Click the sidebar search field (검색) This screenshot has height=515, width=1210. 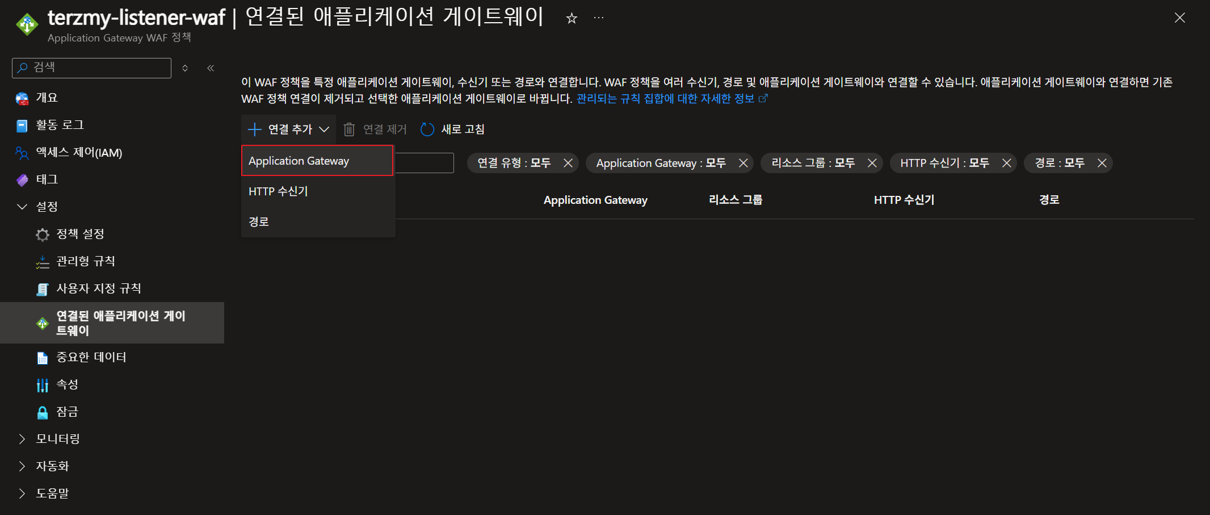pyautogui.click(x=91, y=68)
